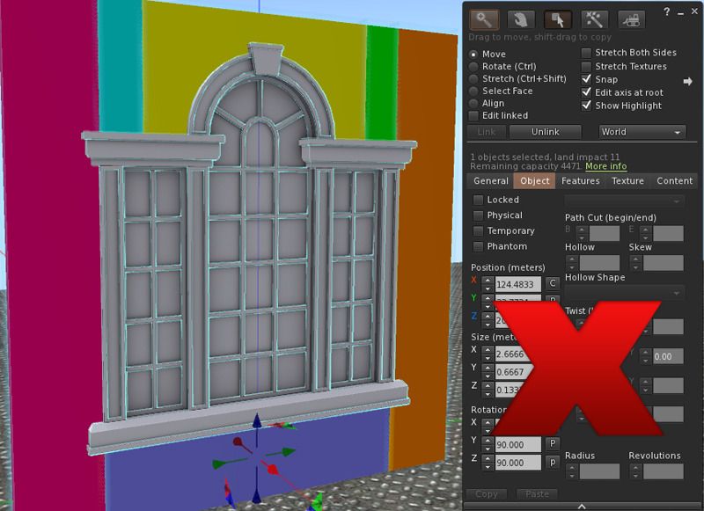The image size is (704, 511).
Task: Click the P button beside Rotation Y
Action: tap(553, 443)
